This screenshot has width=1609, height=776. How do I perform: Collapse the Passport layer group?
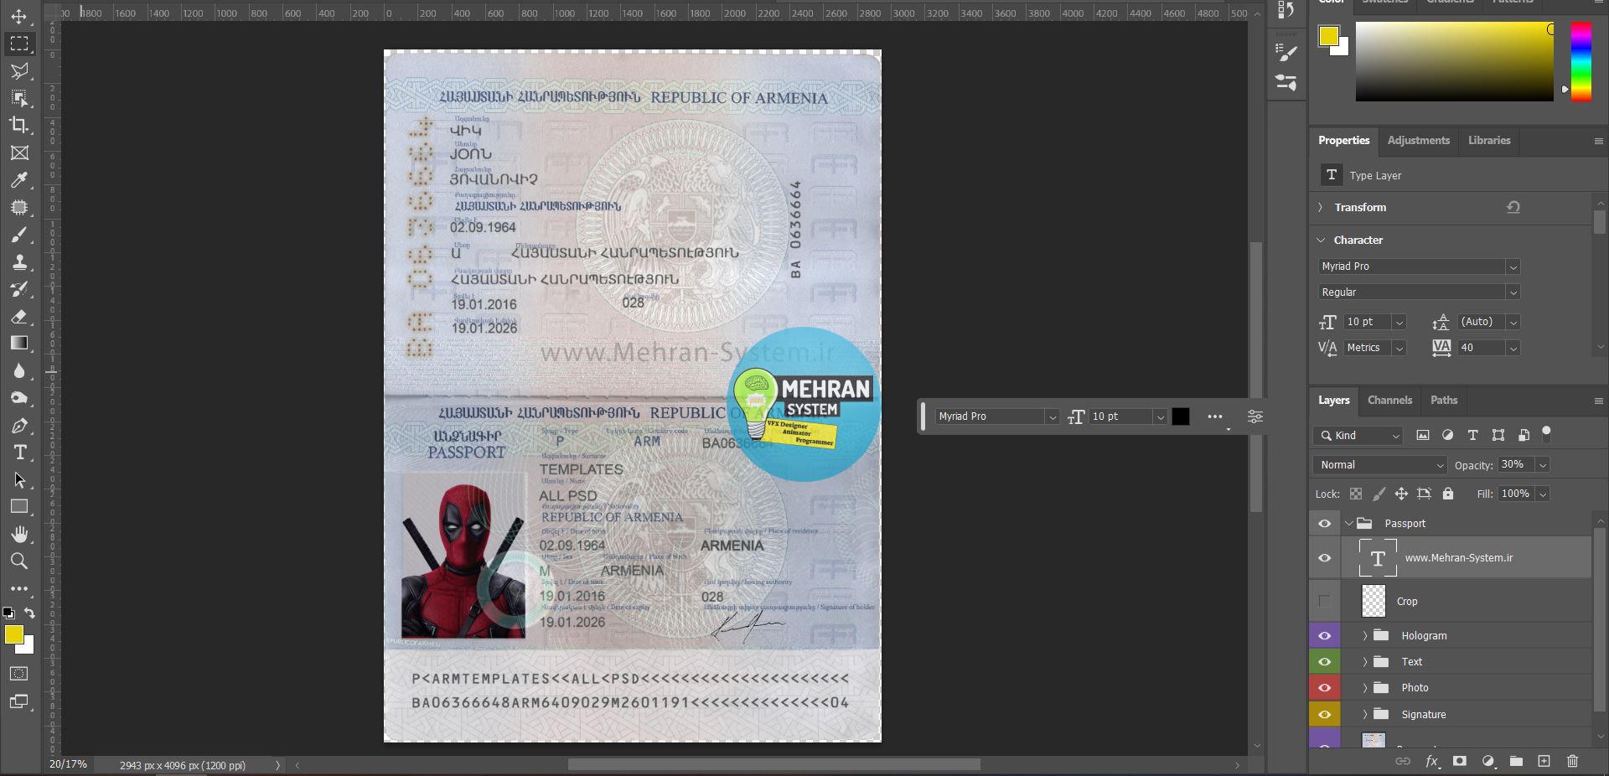click(1349, 524)
